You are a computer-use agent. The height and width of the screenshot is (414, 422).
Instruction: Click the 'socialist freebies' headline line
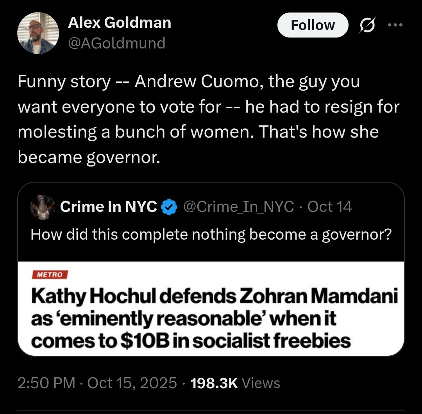[x=191, y=341]
